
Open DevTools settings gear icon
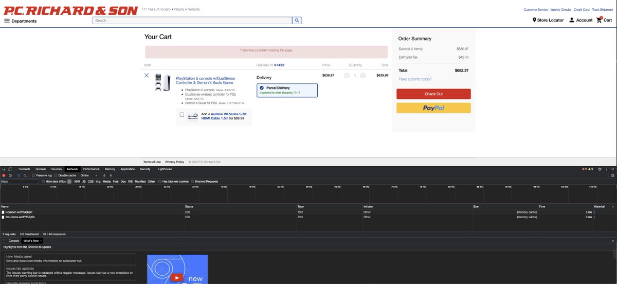pyautogui.click(x=600, y=169)
